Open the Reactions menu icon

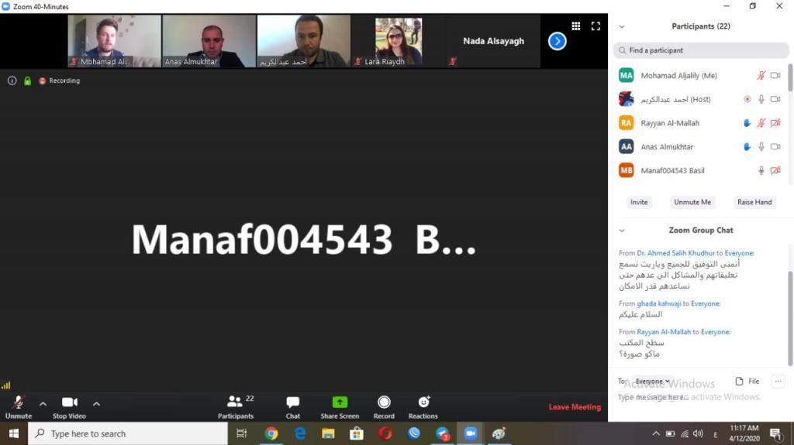pyautogui.click(x=423, y=402)
